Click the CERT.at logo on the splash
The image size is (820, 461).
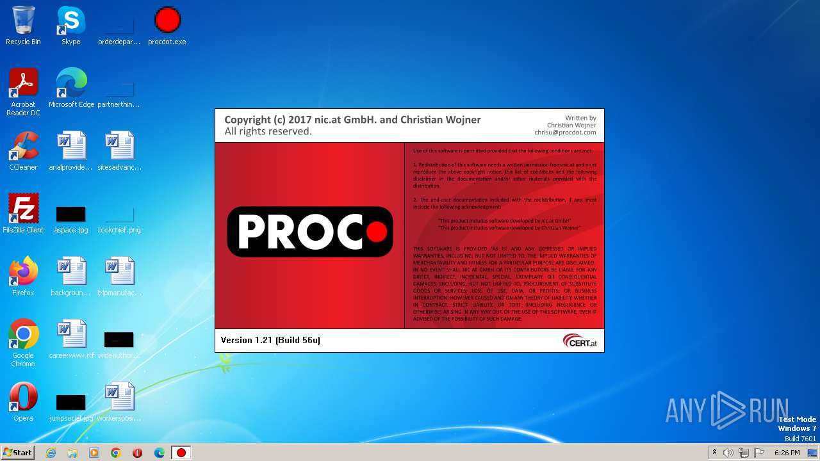(580, 341)
